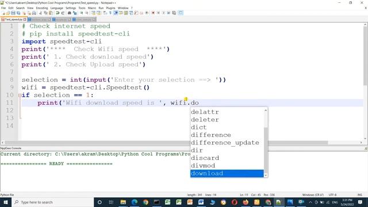Screen dimensions: 368x207
Task: Click the macro Playback toolbar icon
Action: tap(163, 13)
